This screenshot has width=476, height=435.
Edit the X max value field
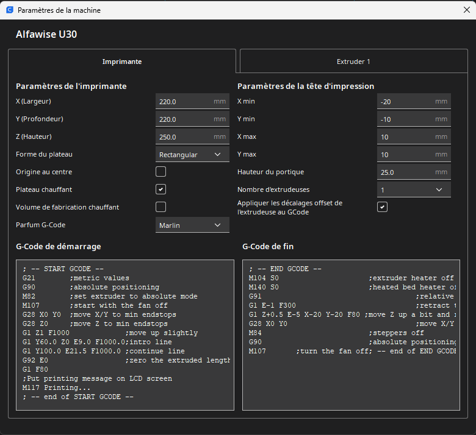point(414,136)
